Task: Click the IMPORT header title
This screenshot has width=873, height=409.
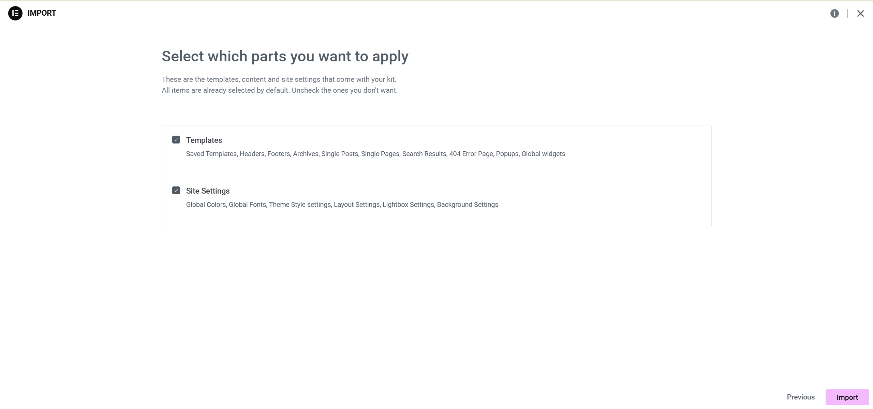Action: click(42, 13)
